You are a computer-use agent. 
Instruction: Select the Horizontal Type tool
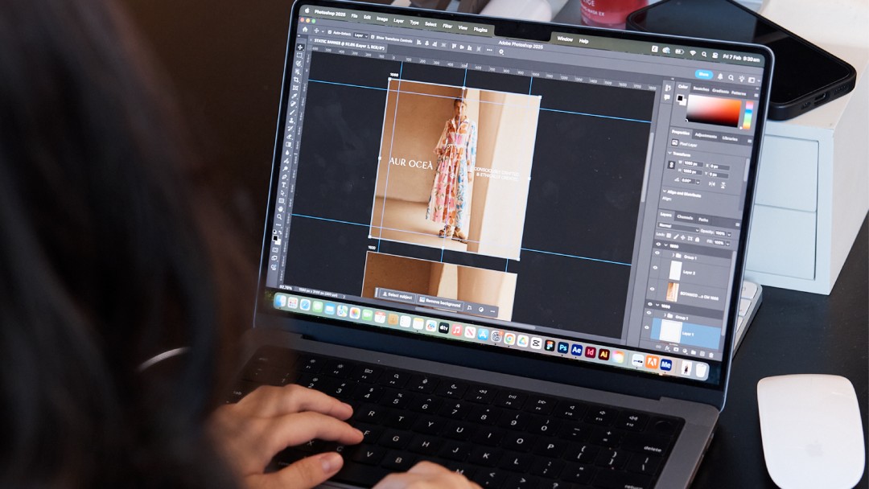coord(284,185)
